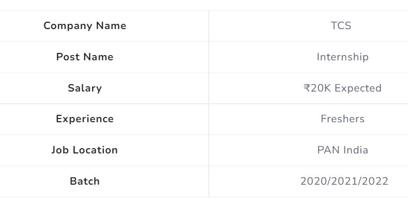The height and width of the screenshot is (209, 408).
Task: Click the Company Name label cell
Action: tap(104, 26)
